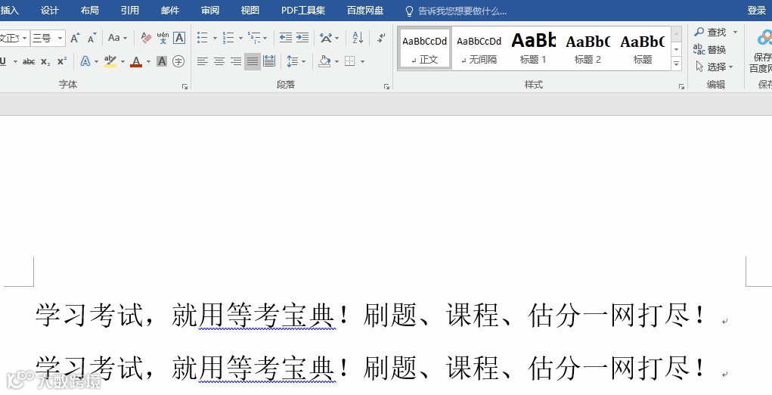The width and height of the screenshot is (772, 395).
Task: Toggle subscript formatting
Action: (45, 61)
